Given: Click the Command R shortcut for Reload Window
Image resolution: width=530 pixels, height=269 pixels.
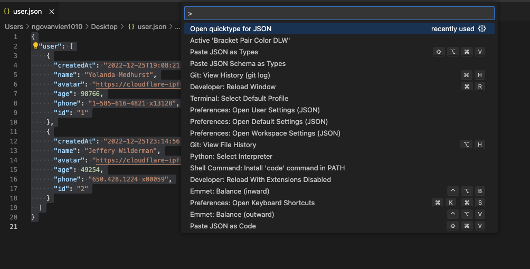Looking at the screenshot, I should [x=472, y=87].
